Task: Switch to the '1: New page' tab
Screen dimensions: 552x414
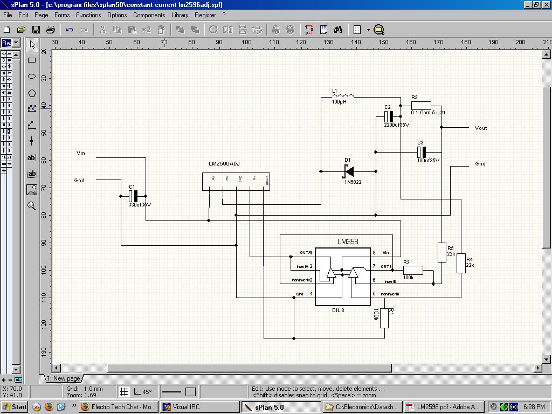Action: pos(64,378)
